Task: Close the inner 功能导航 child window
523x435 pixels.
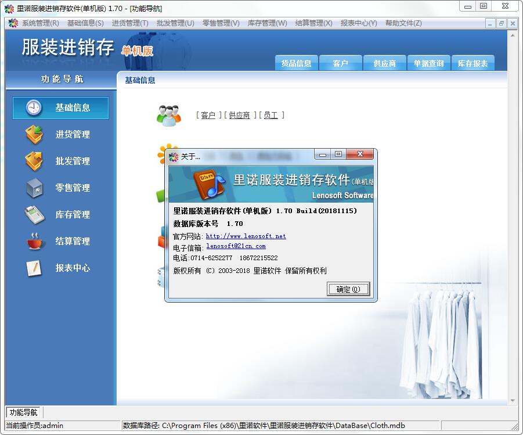Action: (x=513, y=23)
